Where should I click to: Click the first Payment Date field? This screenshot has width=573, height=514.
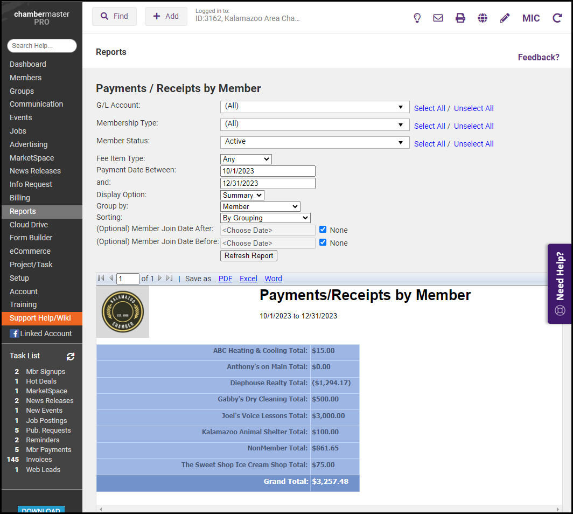[268, 171]
